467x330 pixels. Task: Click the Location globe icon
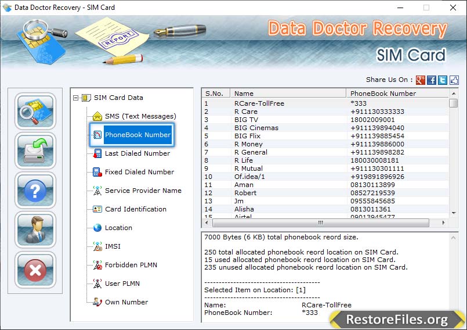[97, 228]
